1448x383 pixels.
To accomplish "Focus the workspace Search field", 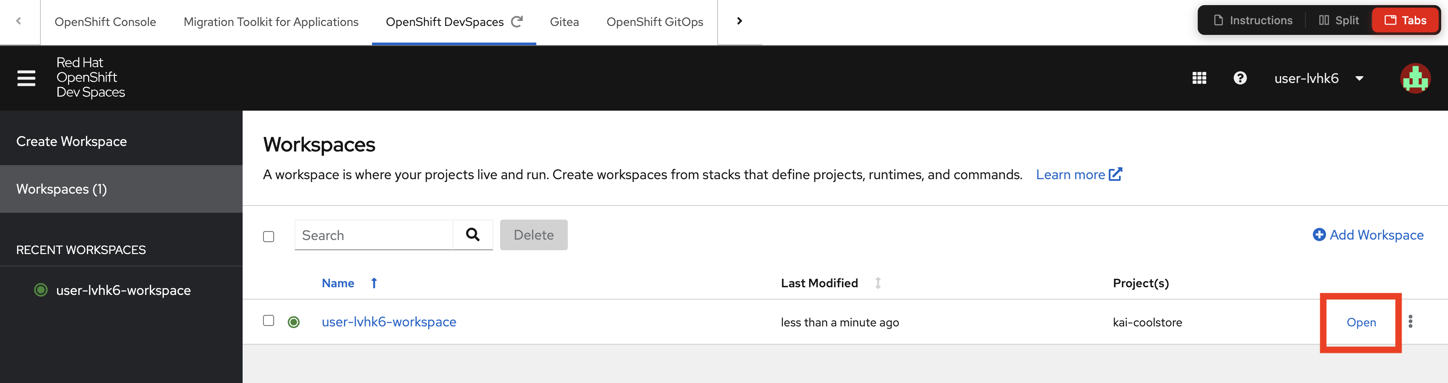I will click(x=373, y=235).
